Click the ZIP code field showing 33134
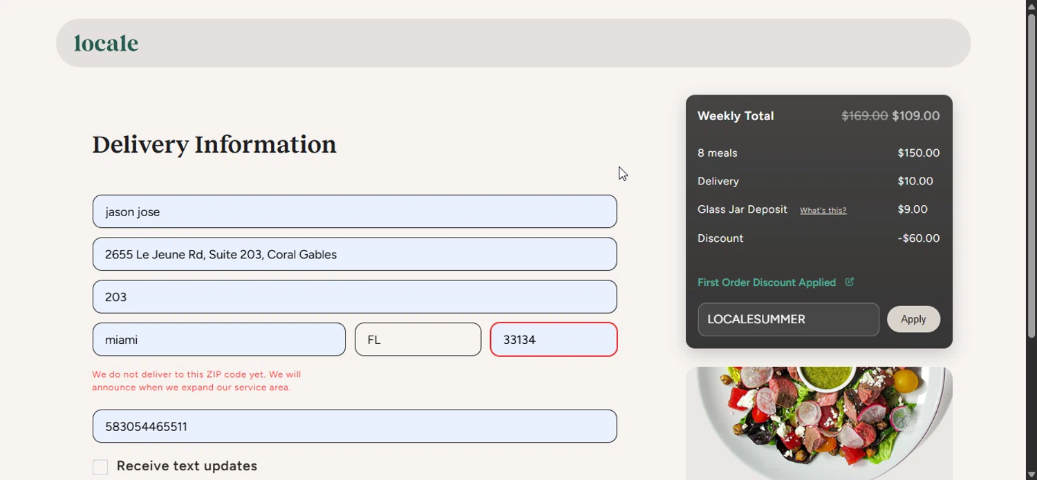Image resolution: width=1037 pixels, height=480 pixels. pos(554,340)
